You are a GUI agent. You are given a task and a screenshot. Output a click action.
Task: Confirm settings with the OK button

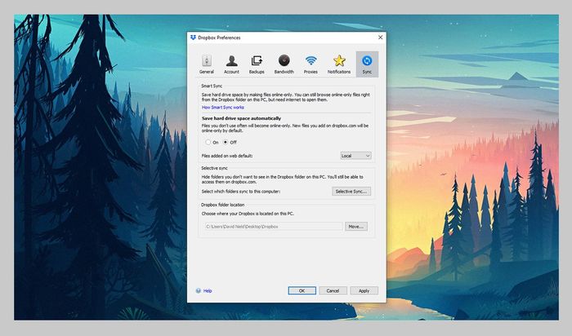tap(302, 290)
